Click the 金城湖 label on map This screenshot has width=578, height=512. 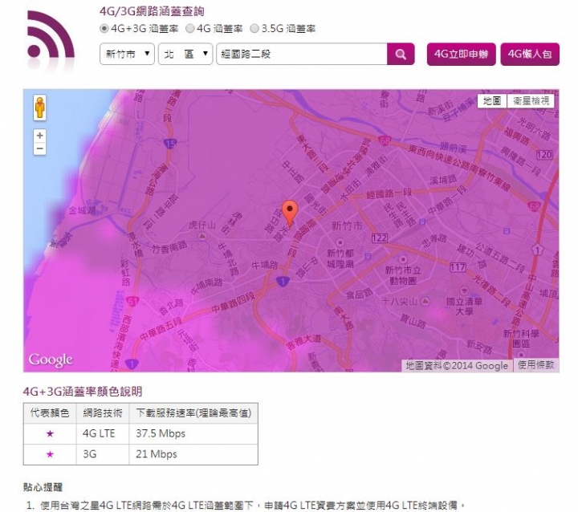[82, 210]
